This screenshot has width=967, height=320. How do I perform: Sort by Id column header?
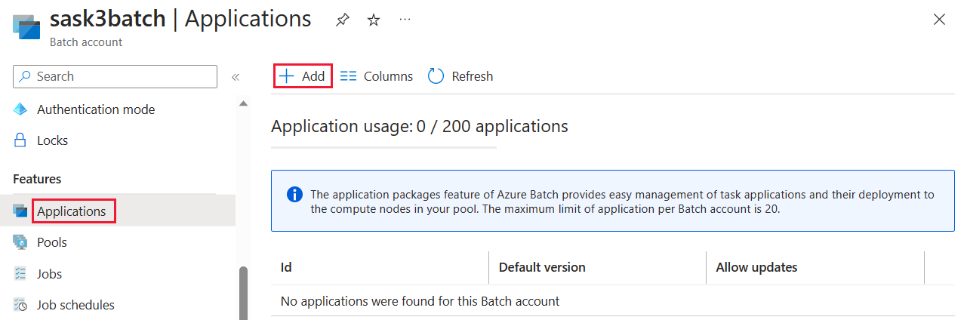[287, 267]
